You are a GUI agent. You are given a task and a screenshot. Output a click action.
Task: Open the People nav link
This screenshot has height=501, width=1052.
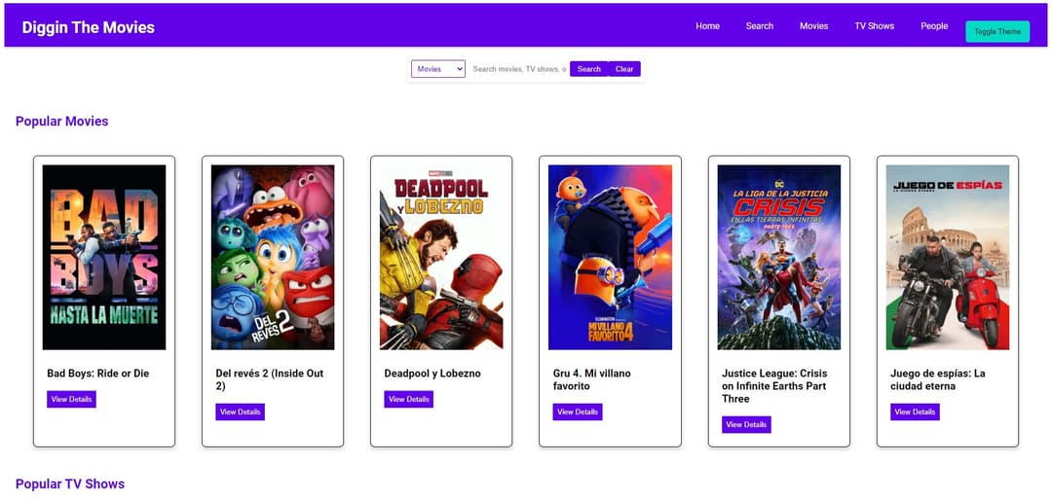934,26
